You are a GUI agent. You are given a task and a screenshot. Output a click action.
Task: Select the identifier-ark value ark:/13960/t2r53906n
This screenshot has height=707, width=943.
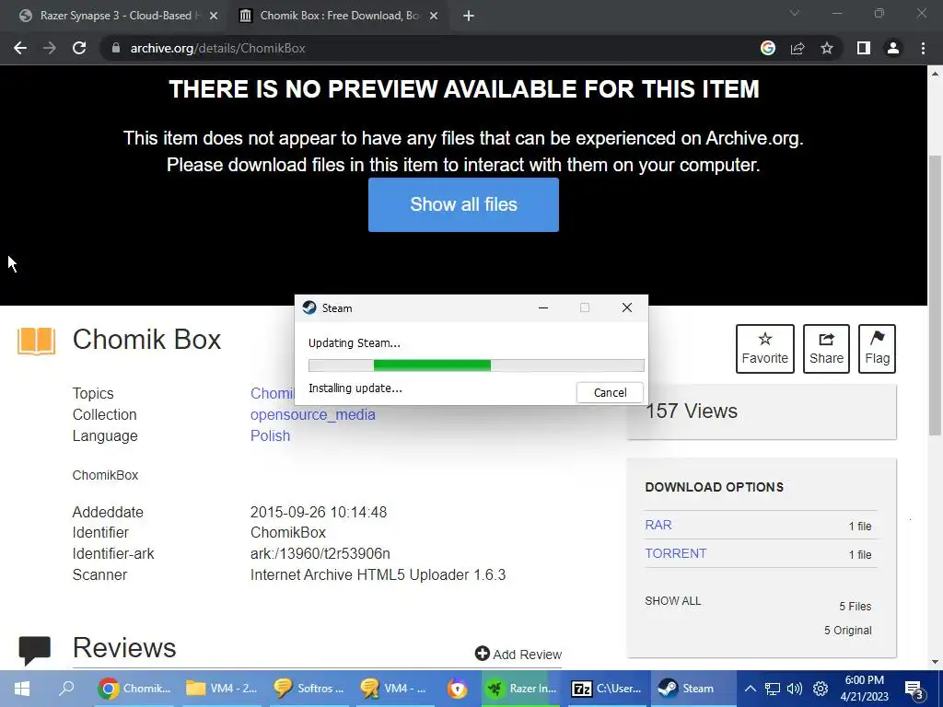pyautogui.click(x=320, y=553)
